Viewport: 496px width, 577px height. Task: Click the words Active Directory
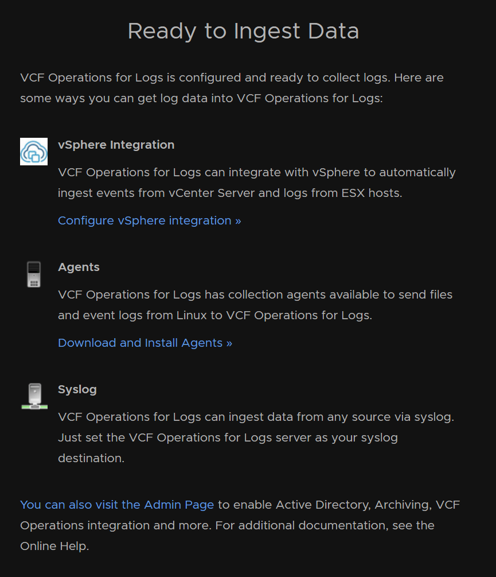point(323,505)
